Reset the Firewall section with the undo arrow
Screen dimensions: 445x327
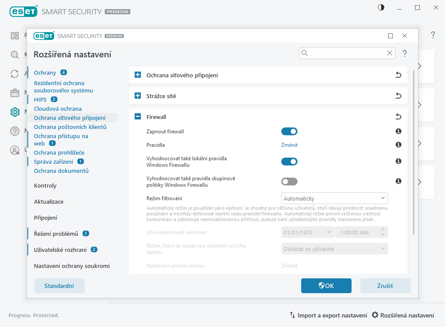[x=398, y=117]
